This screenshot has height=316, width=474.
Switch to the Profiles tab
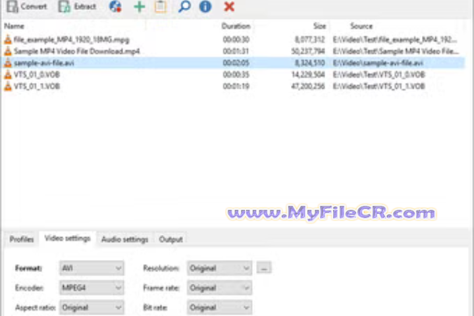(x=22, y=239)
